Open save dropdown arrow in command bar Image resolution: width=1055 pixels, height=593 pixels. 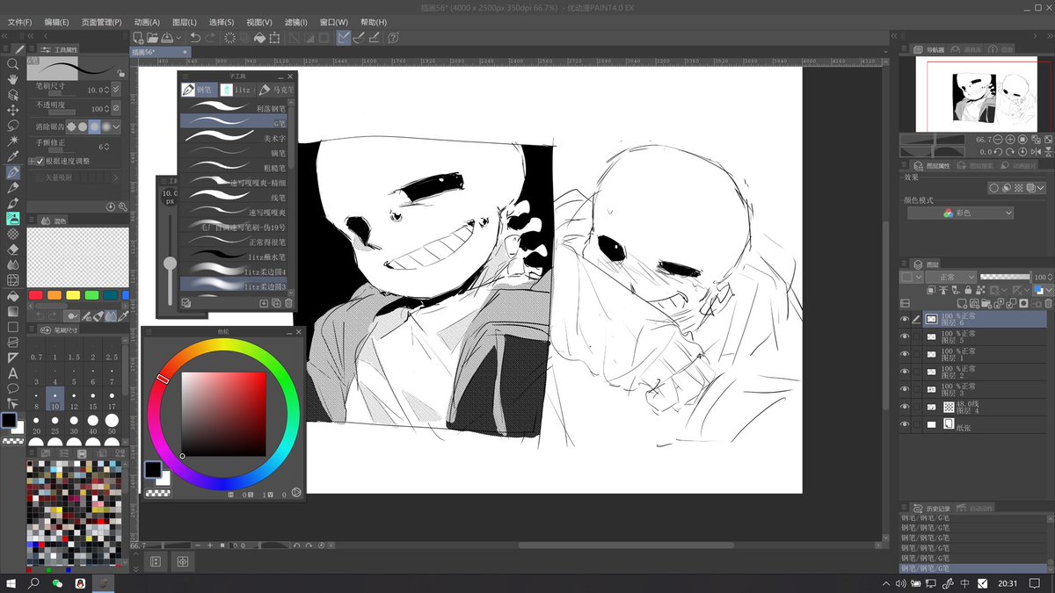[180, 38]
